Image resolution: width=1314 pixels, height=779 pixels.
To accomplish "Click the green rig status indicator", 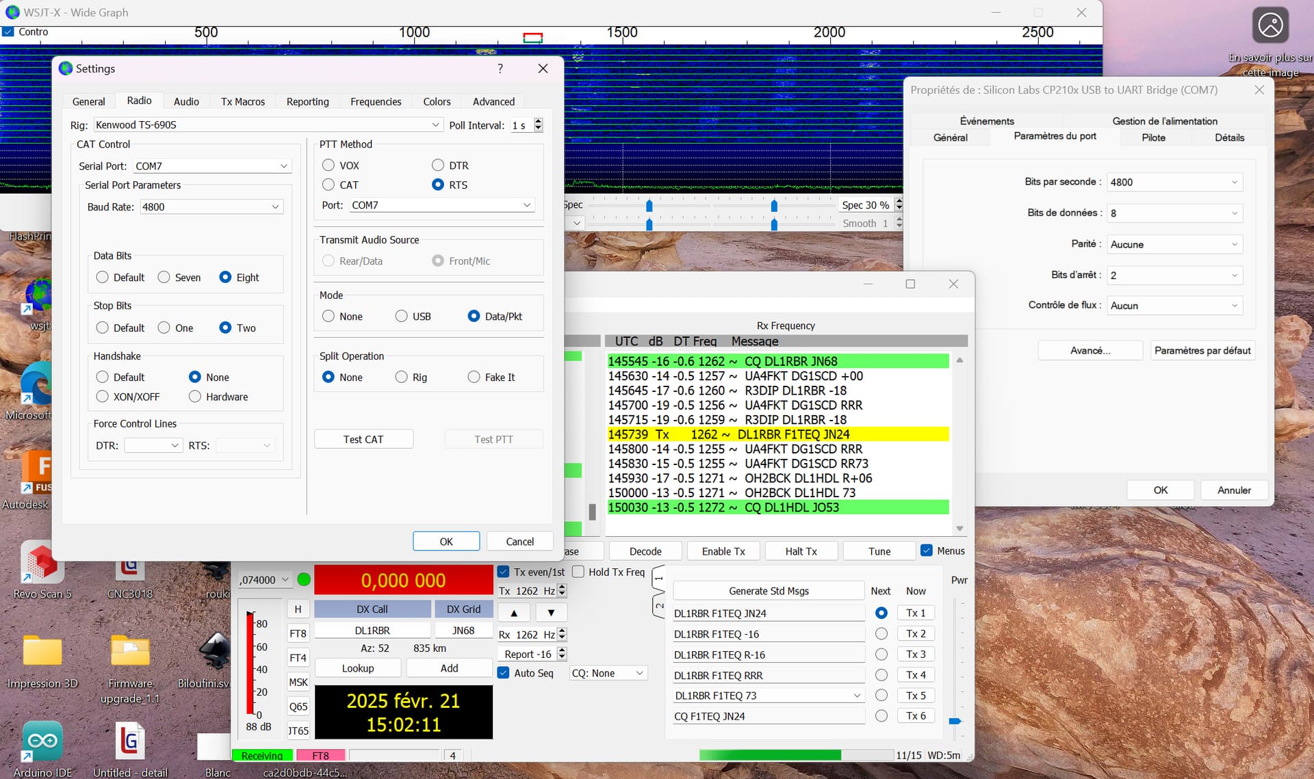I will (304, 580).
